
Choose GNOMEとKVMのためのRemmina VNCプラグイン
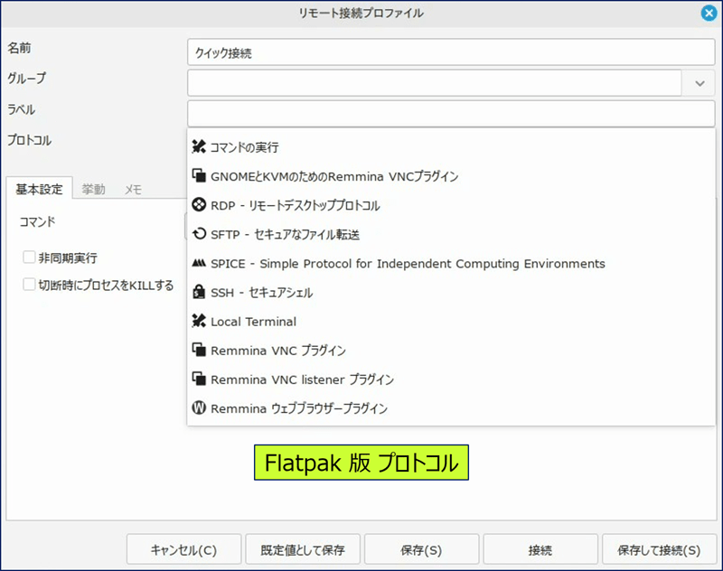(334, 176)
